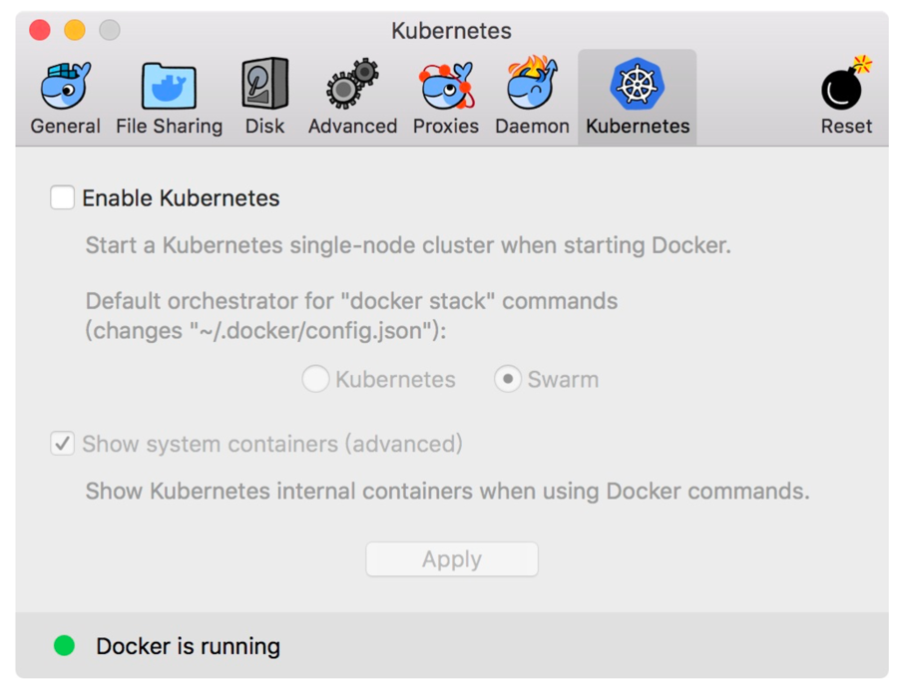Open the Advanced gears icon
This screenshot has width=898, height=688.
coord(352,84)
